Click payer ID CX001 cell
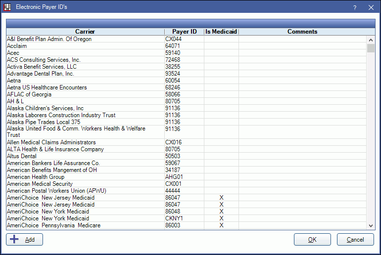This screenshot has width=381, height=255. [x=184, y=184]
